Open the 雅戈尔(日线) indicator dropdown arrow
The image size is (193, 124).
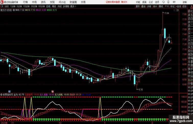point(14,10)
